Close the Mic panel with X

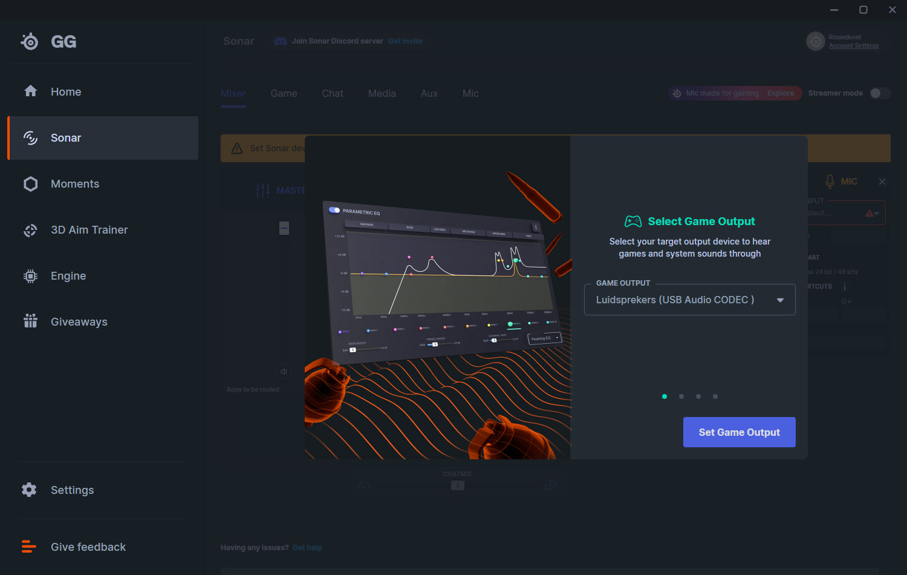(x=882, y=182)
